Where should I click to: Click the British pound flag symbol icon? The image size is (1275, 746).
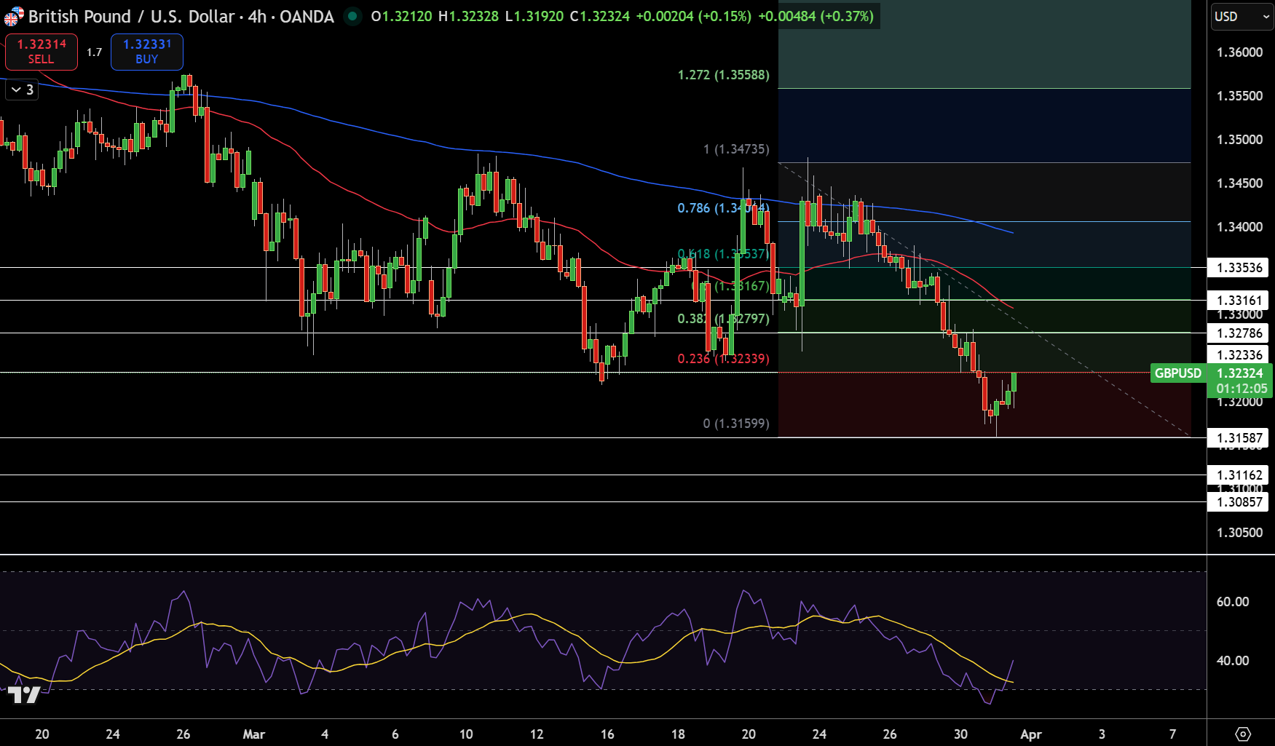pyautogui.click(x=14, y=16)
